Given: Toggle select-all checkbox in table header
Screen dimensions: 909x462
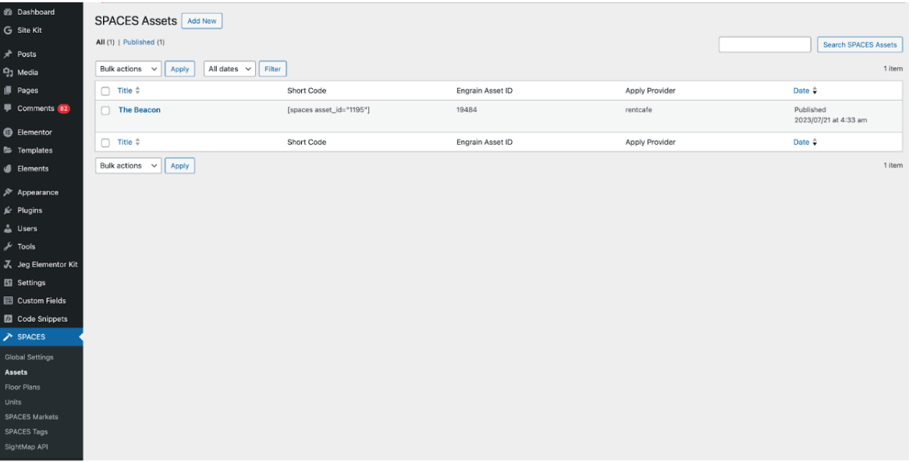Looking at the screenshot, I should pyautogui.click(x=105, y=91).
